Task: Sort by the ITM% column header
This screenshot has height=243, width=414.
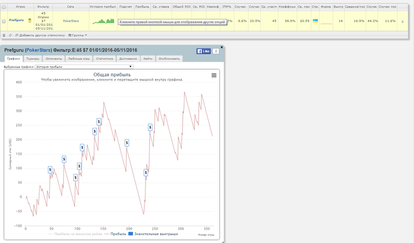Action: point(227,7)
